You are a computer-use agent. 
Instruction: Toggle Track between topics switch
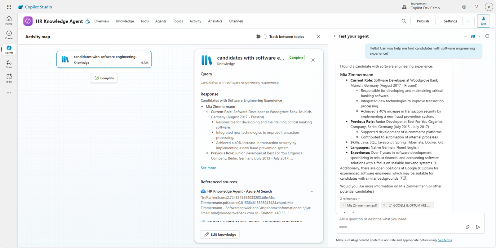click(x=261, y=36)
